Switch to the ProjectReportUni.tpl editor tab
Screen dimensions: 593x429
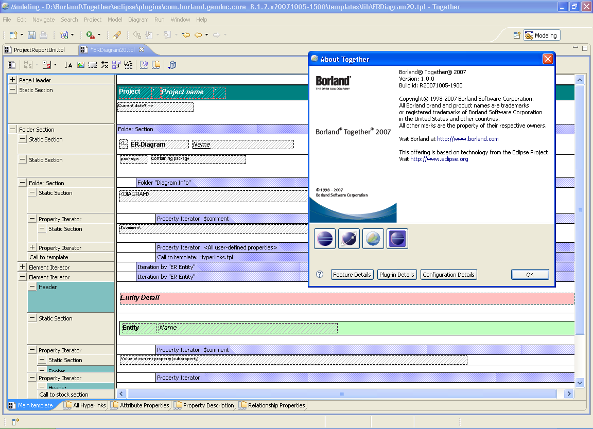click(x=39, y=50)
